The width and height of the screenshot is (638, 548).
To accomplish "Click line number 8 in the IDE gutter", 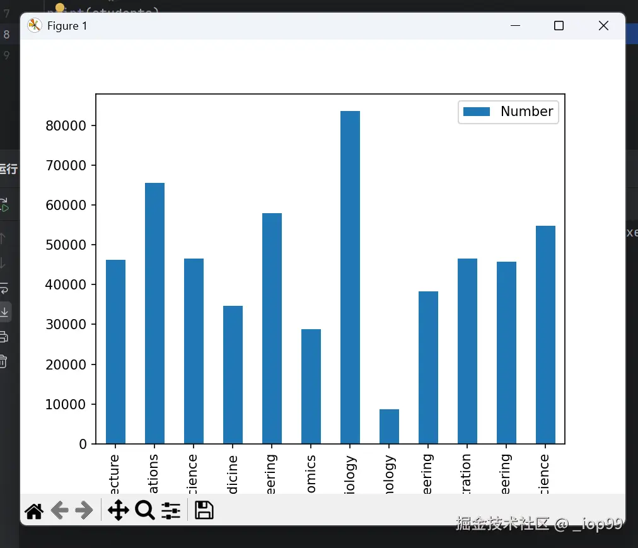I will pyautogui.click(x=6, y=34).
